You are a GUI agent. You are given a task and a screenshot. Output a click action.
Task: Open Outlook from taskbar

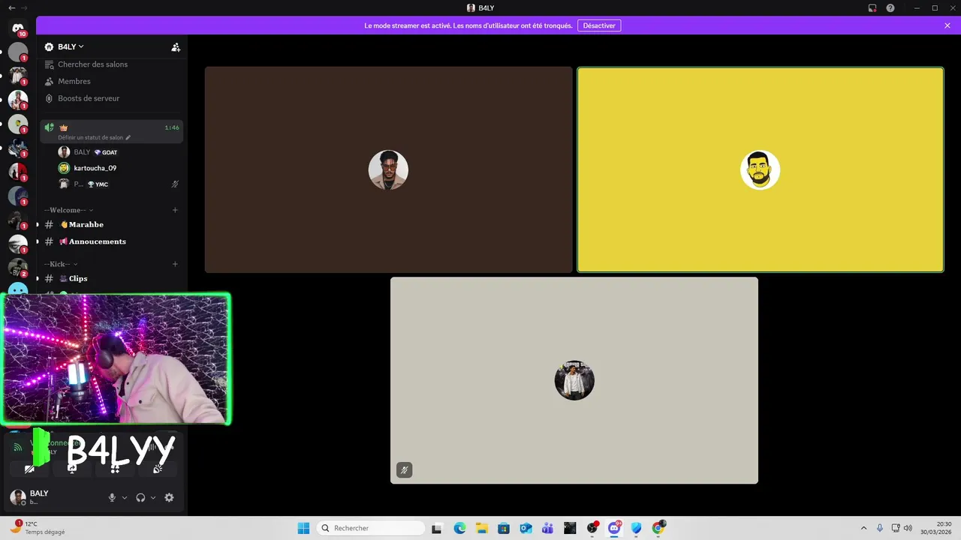point(526,528)
